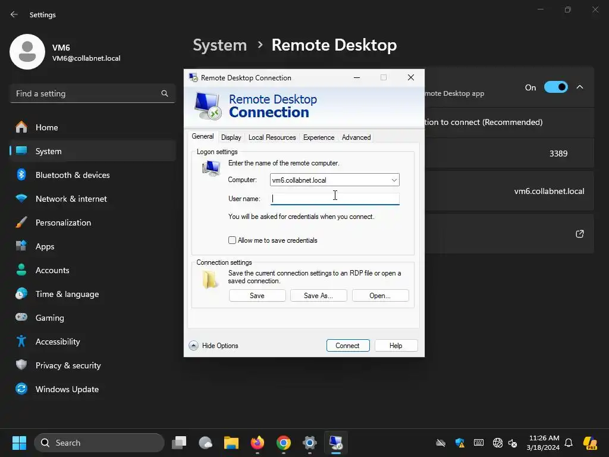Click the search magnifier in Find a setting
609x457 pixels.
165,93
